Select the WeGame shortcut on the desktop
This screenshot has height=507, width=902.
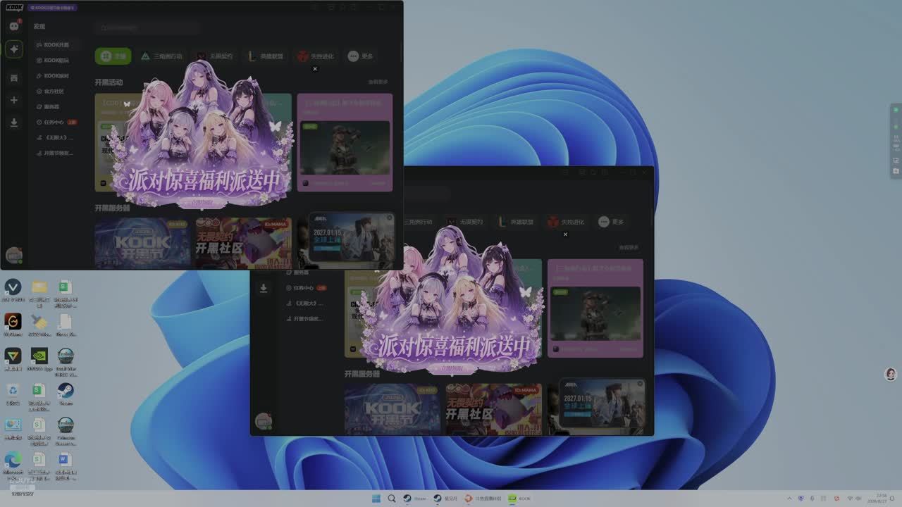(x=13, y=324)
